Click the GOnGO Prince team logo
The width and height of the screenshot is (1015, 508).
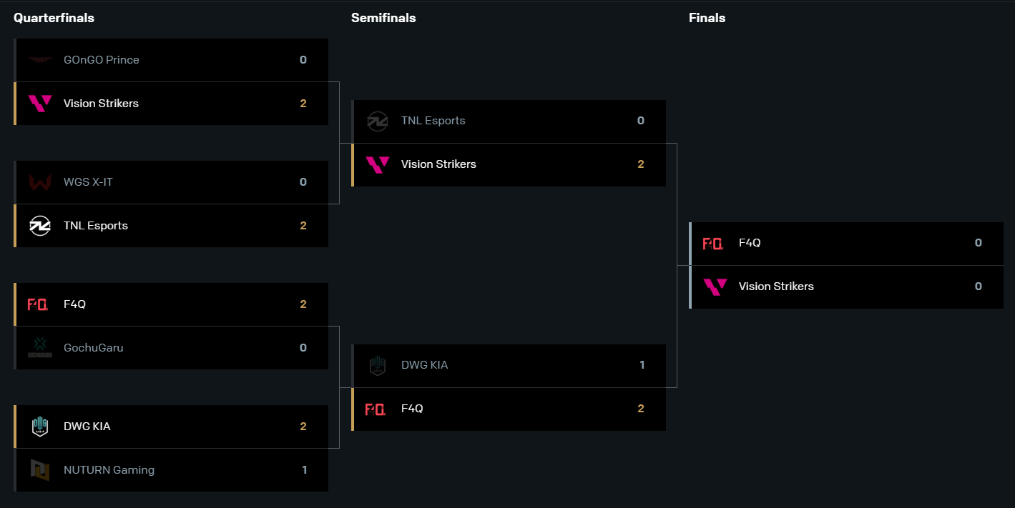click(x=40, y=60)
